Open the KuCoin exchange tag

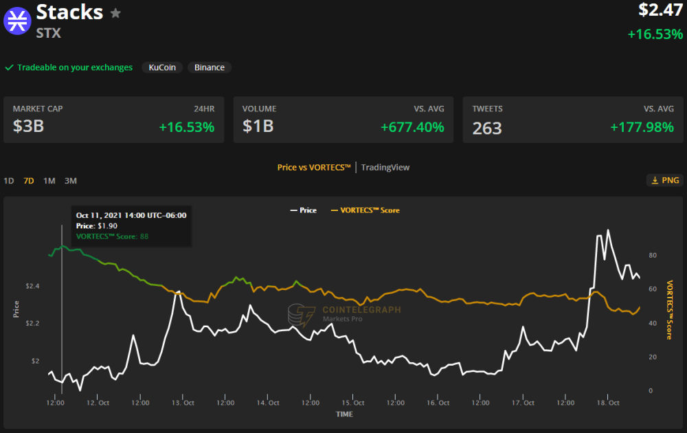pos(162,67)
